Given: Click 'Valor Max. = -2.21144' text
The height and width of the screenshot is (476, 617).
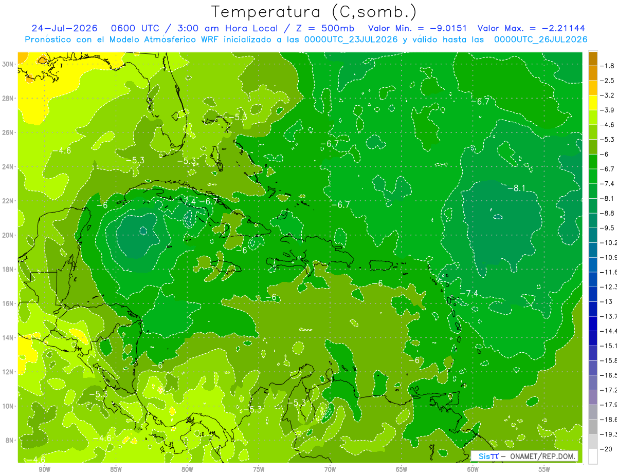Looking at the screenshot, I should [x=531, y=28].
